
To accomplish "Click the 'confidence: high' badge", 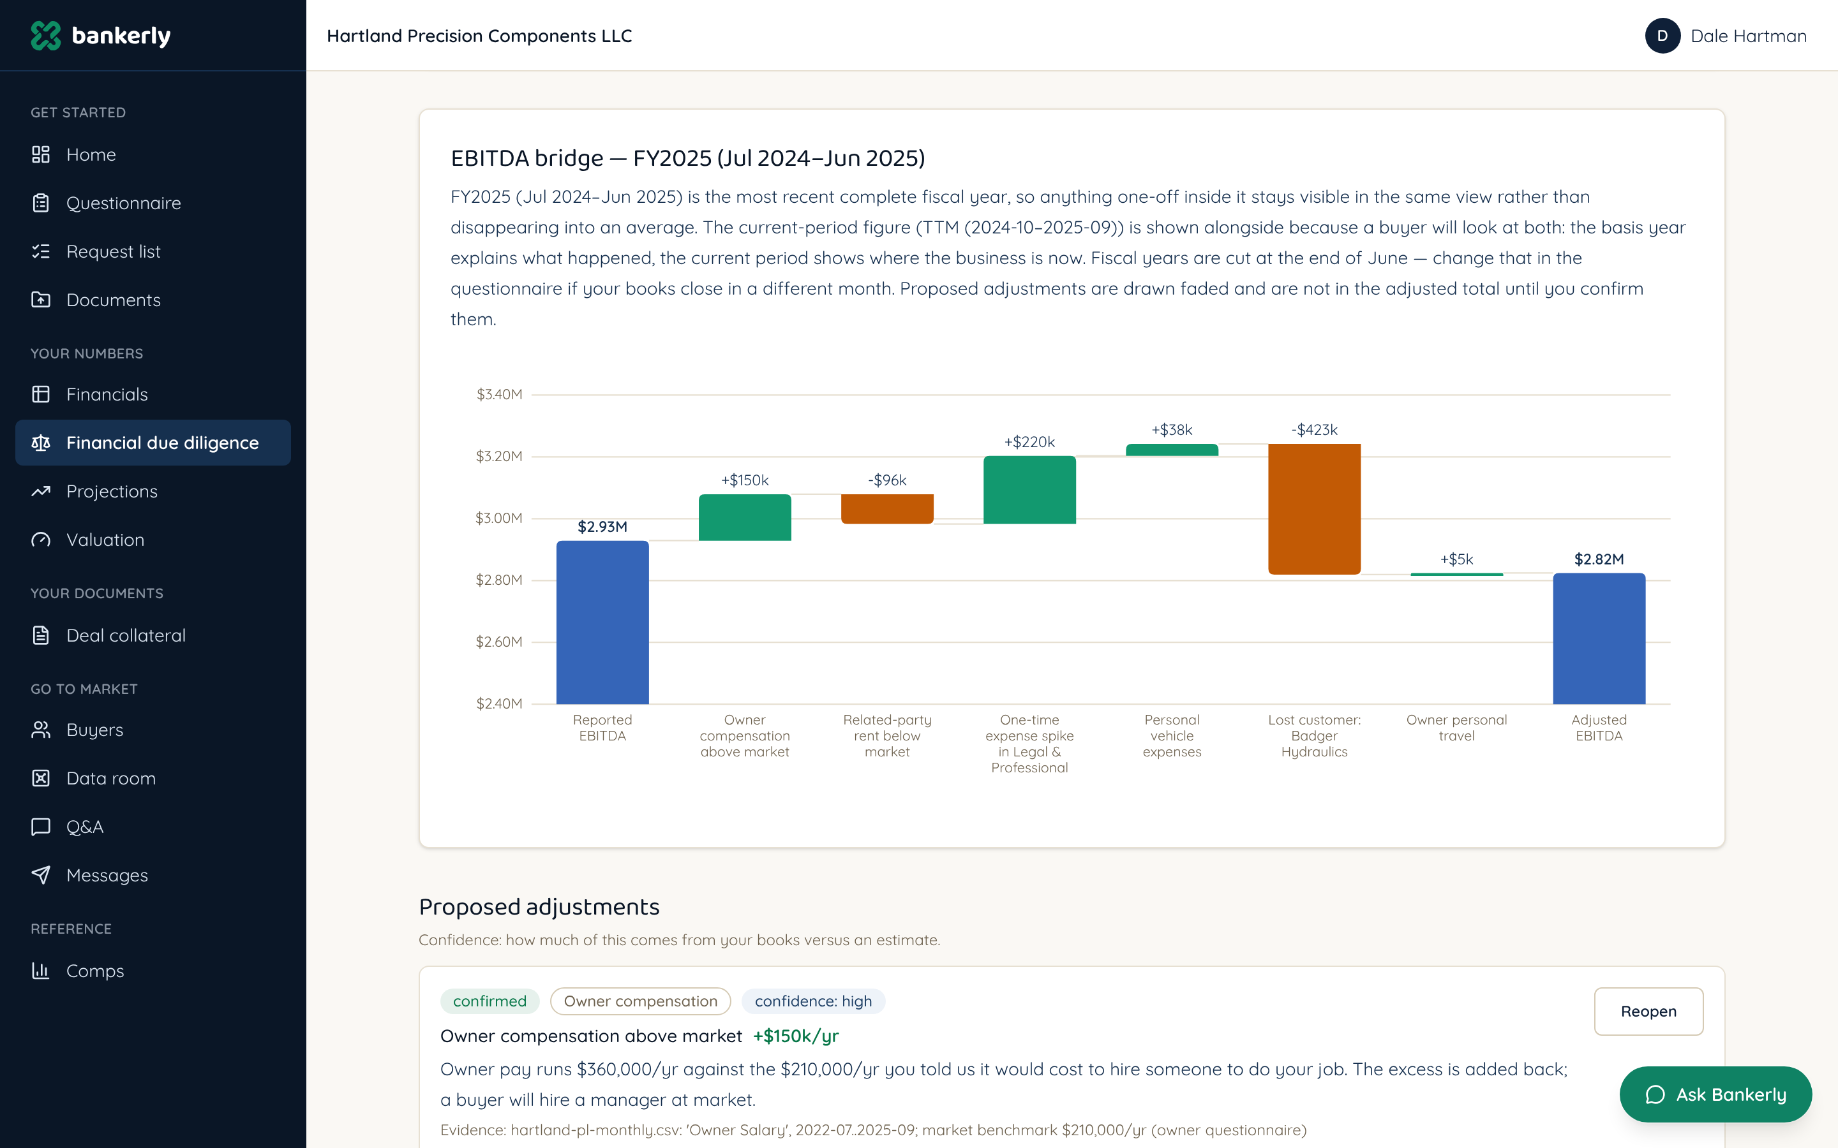I will tap(812, 1001).
